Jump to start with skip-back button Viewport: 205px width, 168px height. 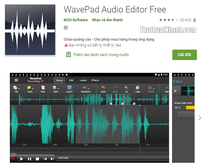tap(45, 159)
